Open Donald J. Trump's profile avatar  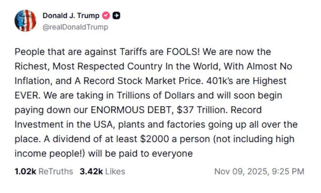coord(25,20)
